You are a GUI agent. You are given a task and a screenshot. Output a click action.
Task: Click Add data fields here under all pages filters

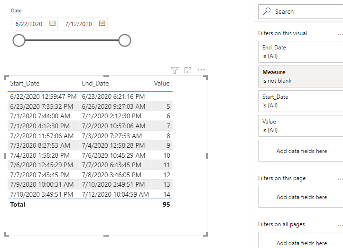[x=301, y=240]
